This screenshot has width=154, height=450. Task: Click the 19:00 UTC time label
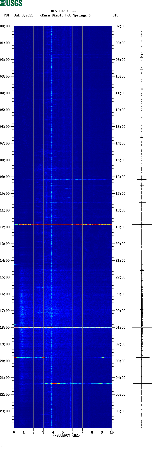[121, 227]
